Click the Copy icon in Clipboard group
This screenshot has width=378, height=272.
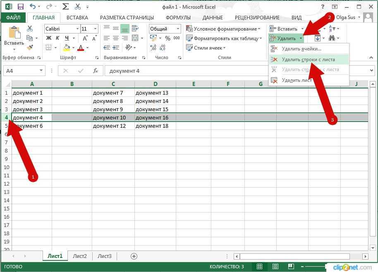tap(29, 38)
